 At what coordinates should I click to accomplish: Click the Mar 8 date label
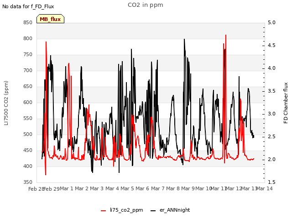pyautogui.click(x=173, y=188)
